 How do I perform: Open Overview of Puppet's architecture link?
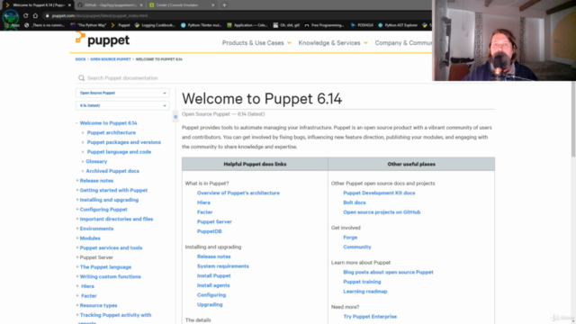(238, 193)
